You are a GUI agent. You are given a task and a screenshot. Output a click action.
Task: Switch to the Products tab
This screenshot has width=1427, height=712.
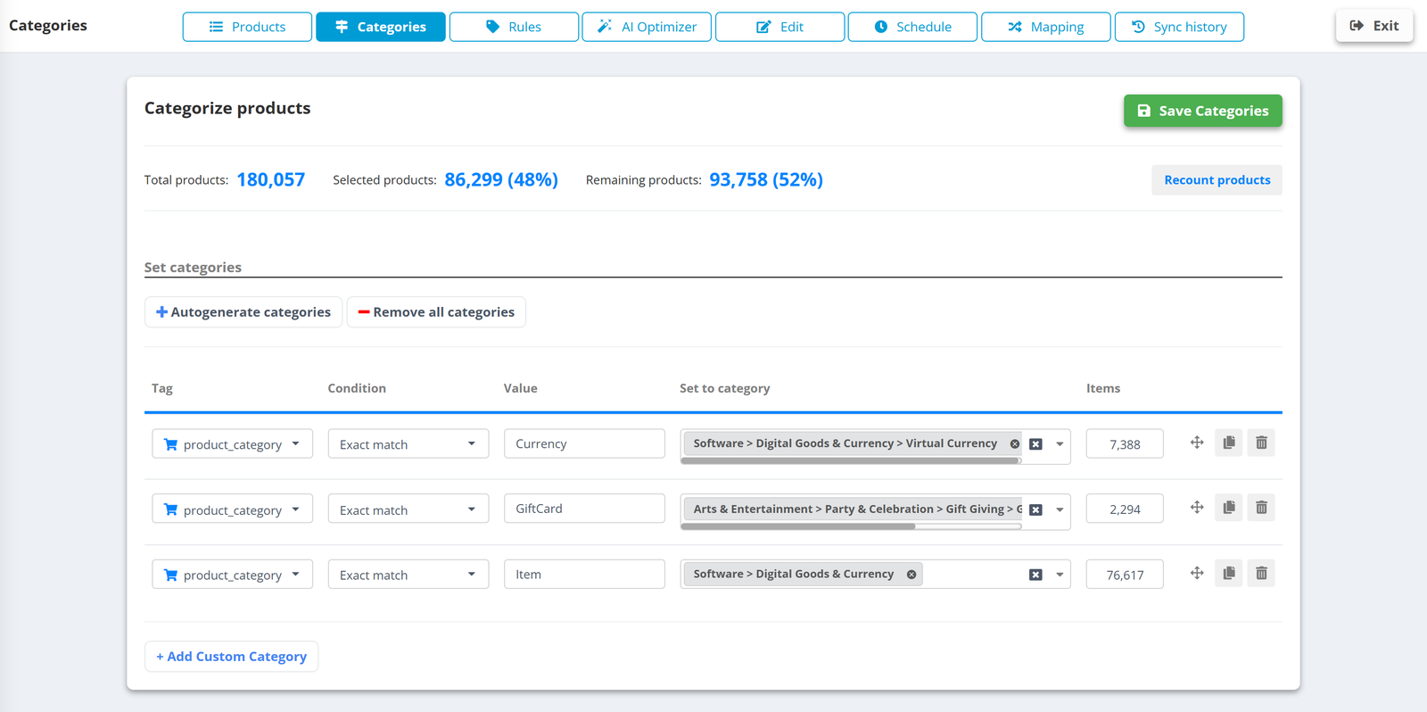(247, 27)
